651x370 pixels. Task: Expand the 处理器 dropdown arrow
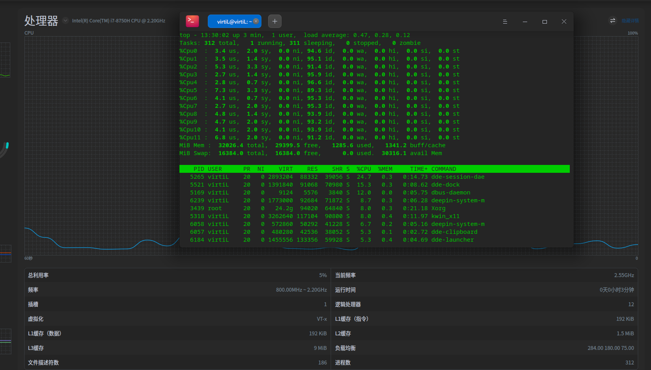pyautogui.click(x=65, y=20)
